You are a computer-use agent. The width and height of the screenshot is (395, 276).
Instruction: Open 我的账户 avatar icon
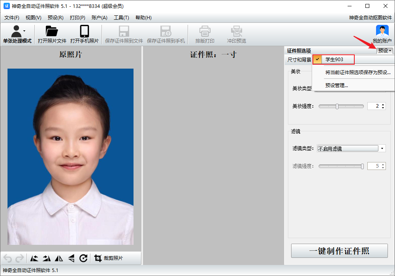click(382, 31)
